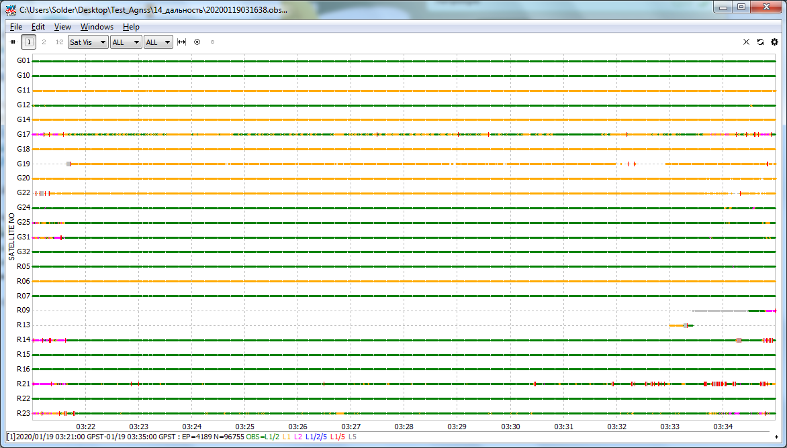Image resolution: width=787 pixels, height=448 pixels.
Task: Click the orange L1 legend entry
Action: [287, 437]
